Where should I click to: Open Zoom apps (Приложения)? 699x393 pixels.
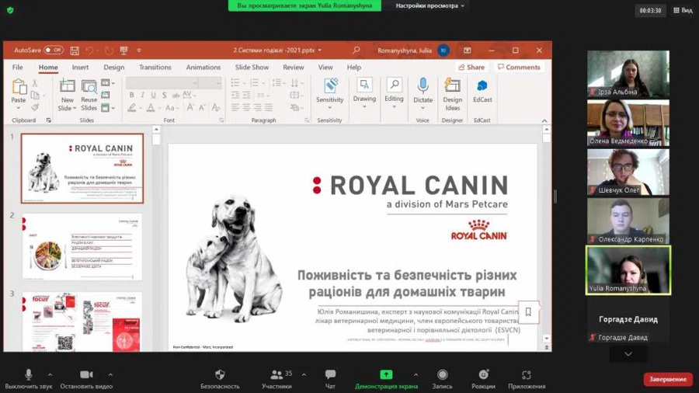527,379
